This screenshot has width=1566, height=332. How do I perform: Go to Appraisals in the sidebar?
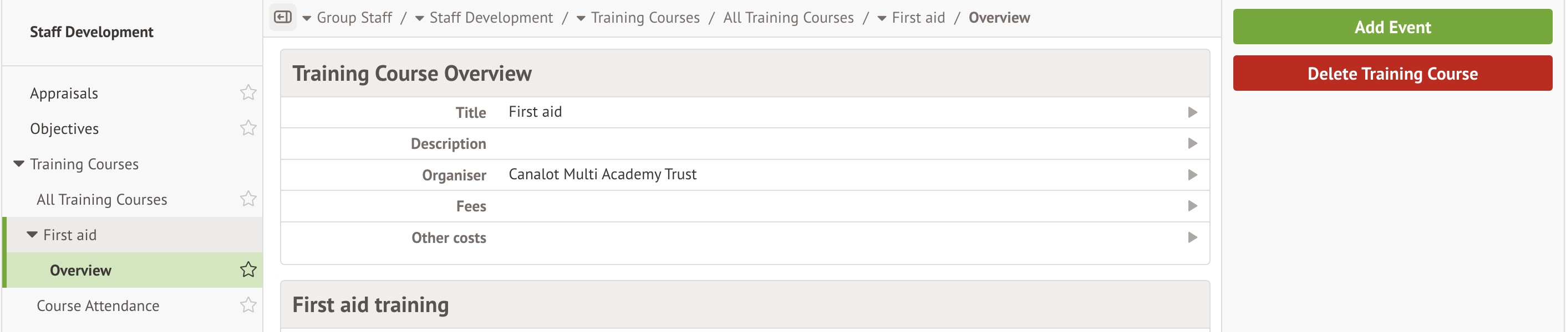(64, 94)
